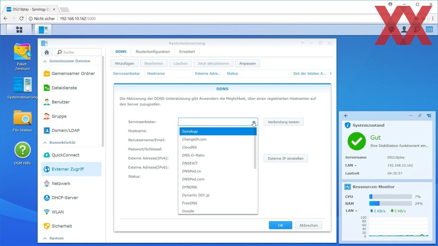Toggle the Serviceanbieter dropdown arrow
This screenshot has width=438, height=246.
254,122
